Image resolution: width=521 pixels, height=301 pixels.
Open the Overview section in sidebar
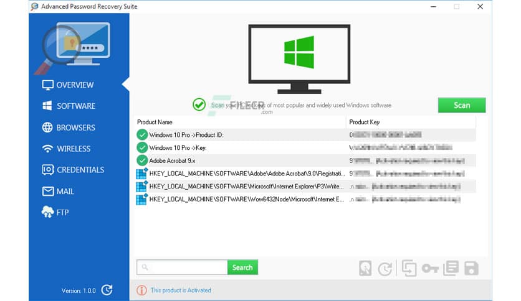(68, 85)
